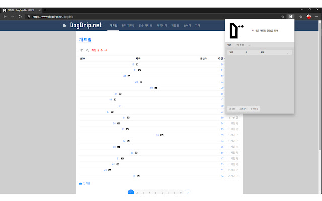Go to page 2 in pagination
322x201 pixels.
[137, 193]
